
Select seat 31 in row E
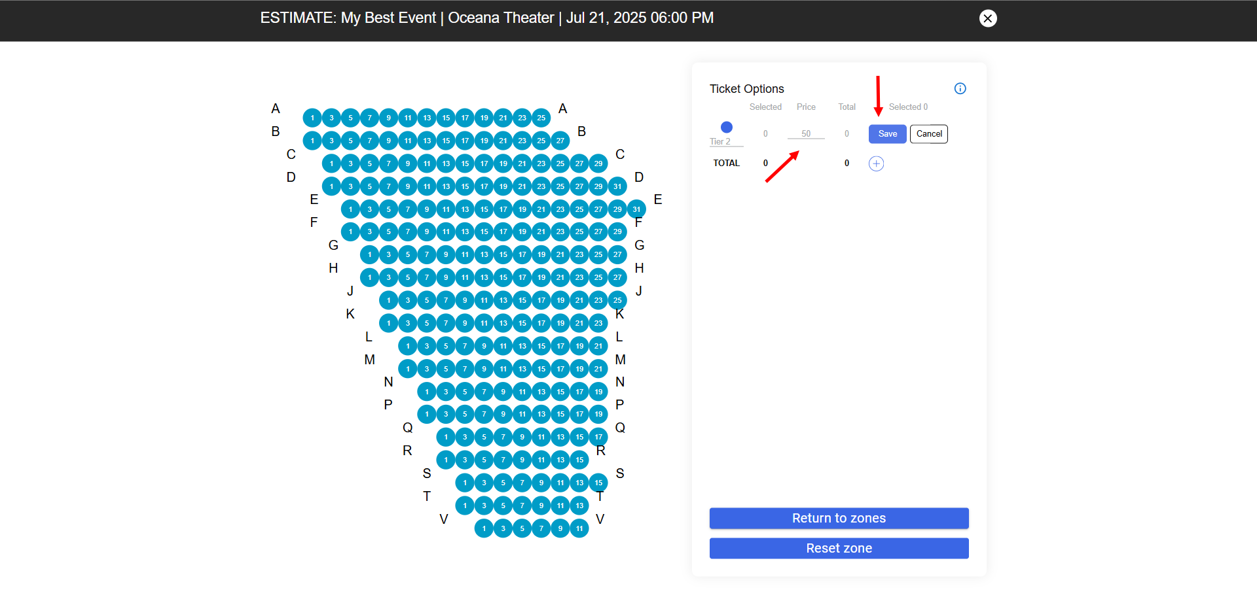tap(636, 209)
